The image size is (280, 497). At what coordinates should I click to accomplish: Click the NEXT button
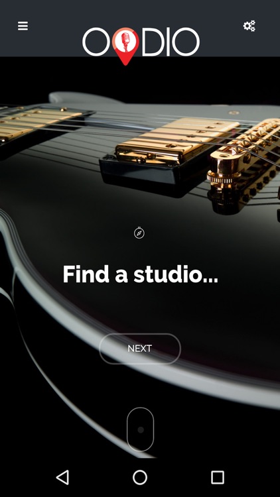click(x=140, y=349)
